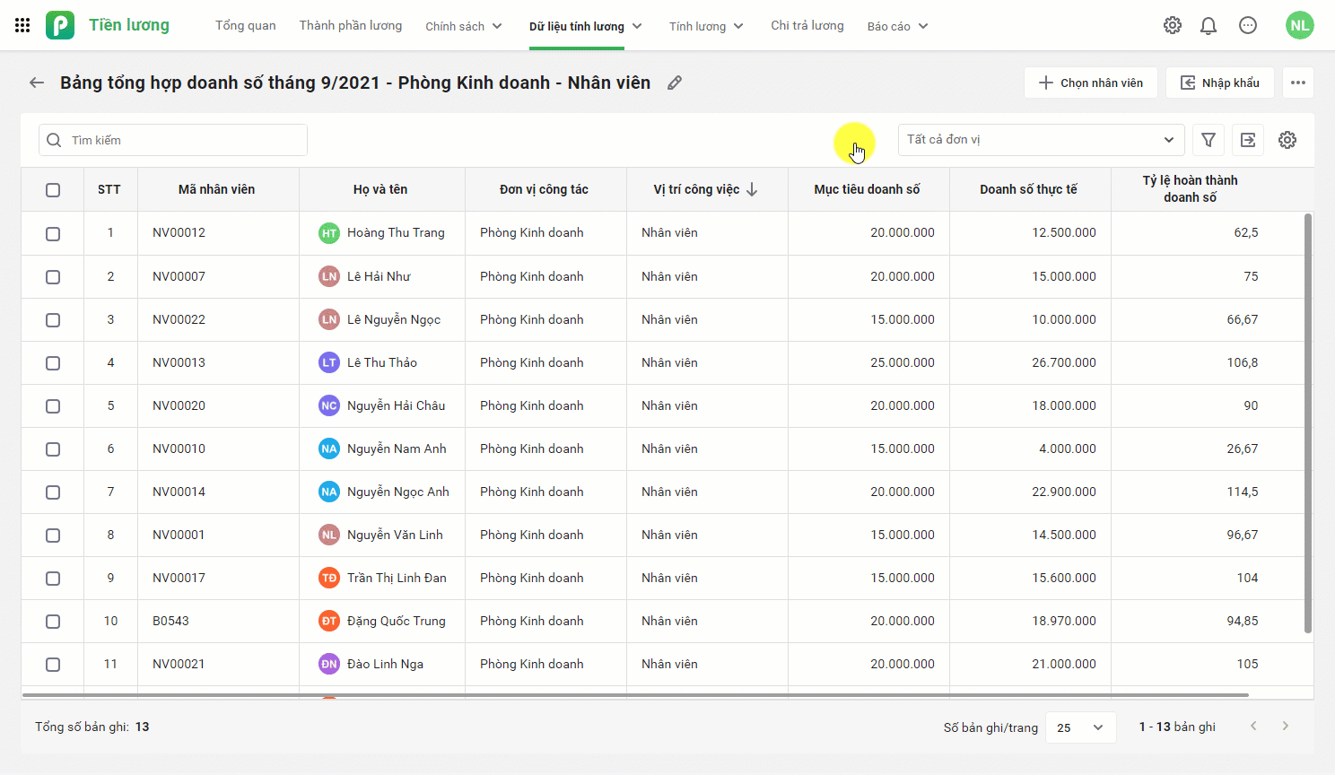
Task: Click the pencil edit icon beside title
Action: (675, 83)
